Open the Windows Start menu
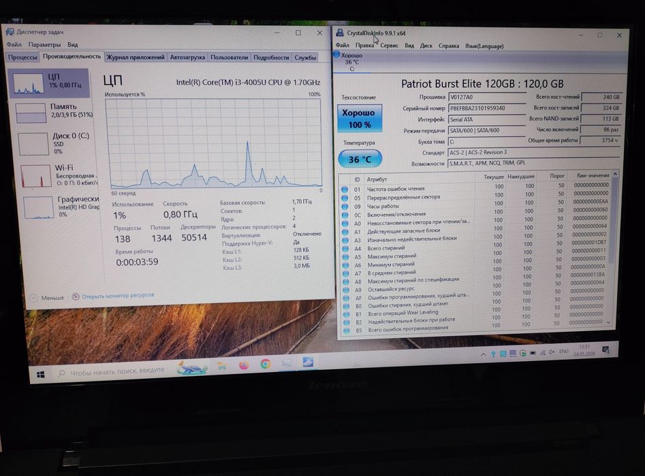This screenshot has width=645, height=476. [x=41, y=374]
